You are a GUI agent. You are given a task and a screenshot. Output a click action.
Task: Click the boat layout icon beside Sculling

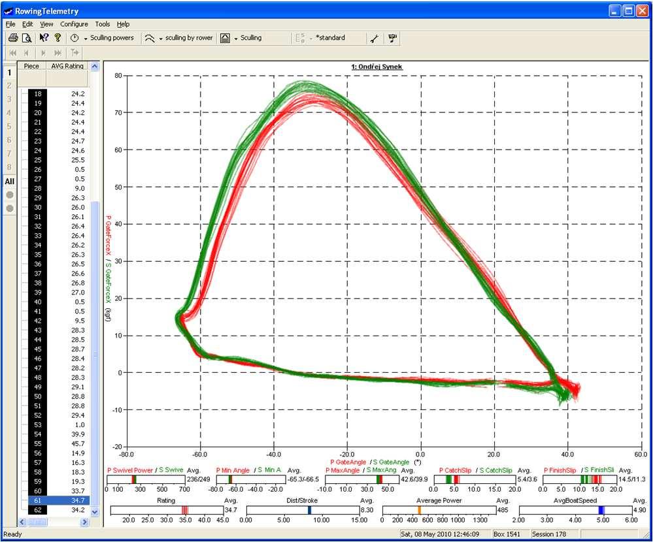point(225,39)
